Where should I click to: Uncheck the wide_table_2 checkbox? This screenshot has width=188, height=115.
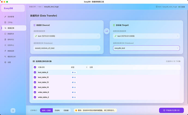point(35,97)
